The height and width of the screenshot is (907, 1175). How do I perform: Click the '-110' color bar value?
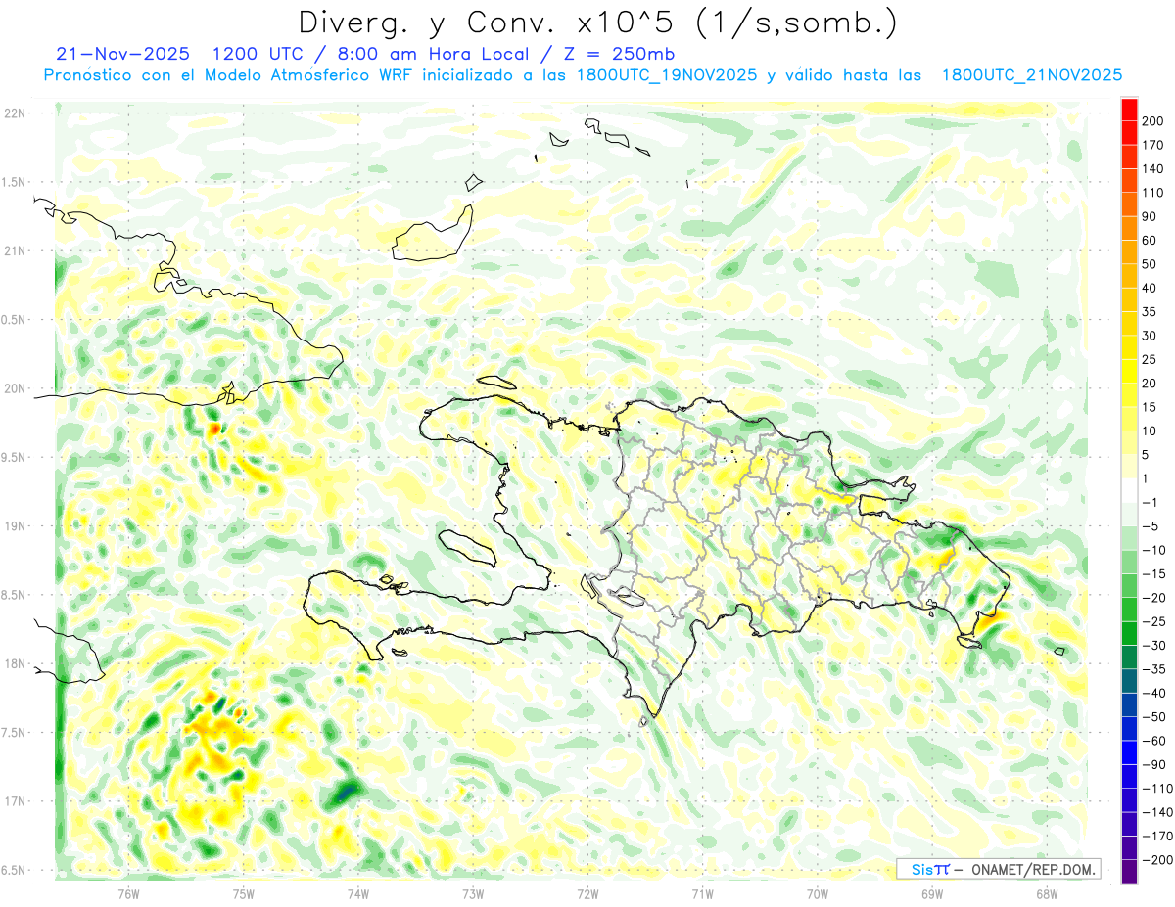click(1157, 789)
